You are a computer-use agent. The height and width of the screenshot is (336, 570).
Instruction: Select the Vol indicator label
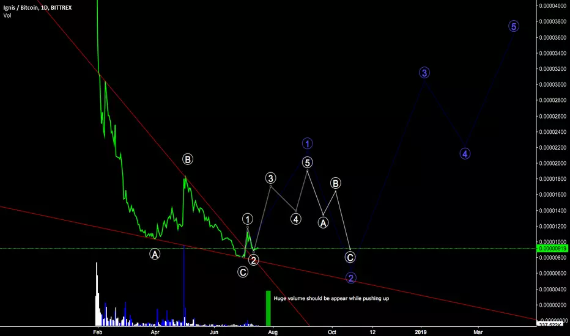click(7, 15)
